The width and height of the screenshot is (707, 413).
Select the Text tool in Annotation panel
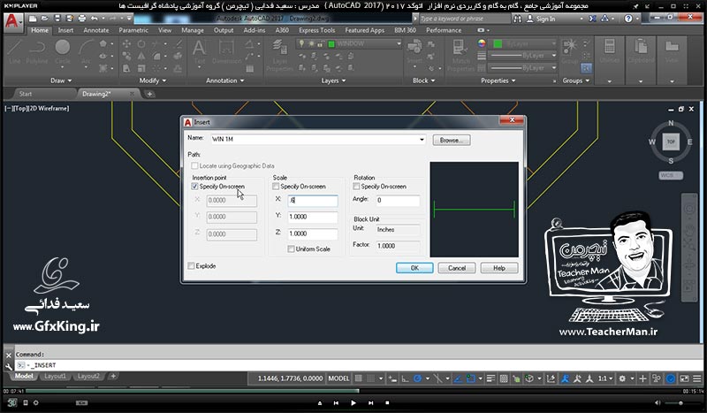point(200,51)
